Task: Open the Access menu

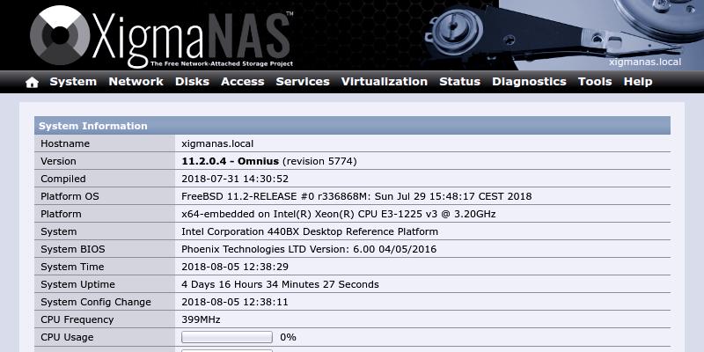Action: 242,82
